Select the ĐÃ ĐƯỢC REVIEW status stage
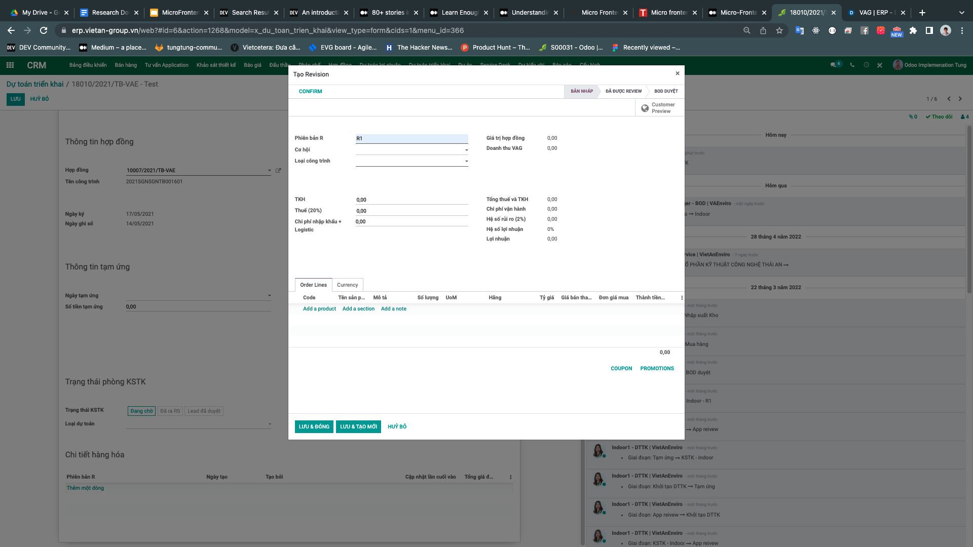The width and height of the screenshot is (973, 547). point(623,91)
